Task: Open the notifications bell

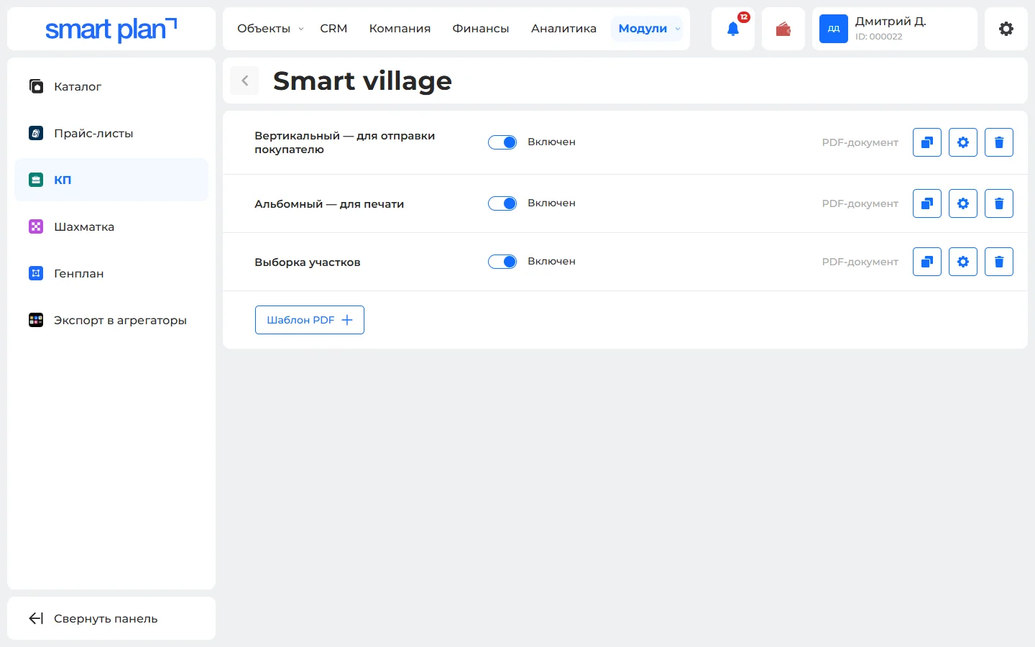Action: point(733,29)
